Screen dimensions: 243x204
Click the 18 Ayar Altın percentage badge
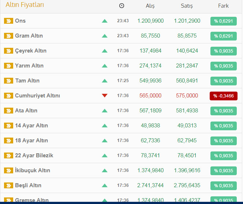(x=223, y=141)
